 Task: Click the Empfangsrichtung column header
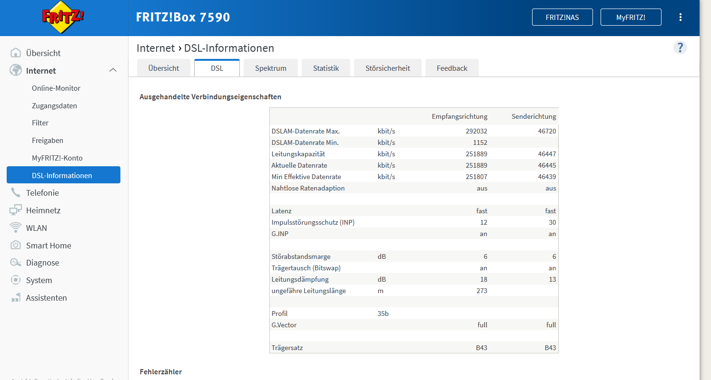coord(460,116)
